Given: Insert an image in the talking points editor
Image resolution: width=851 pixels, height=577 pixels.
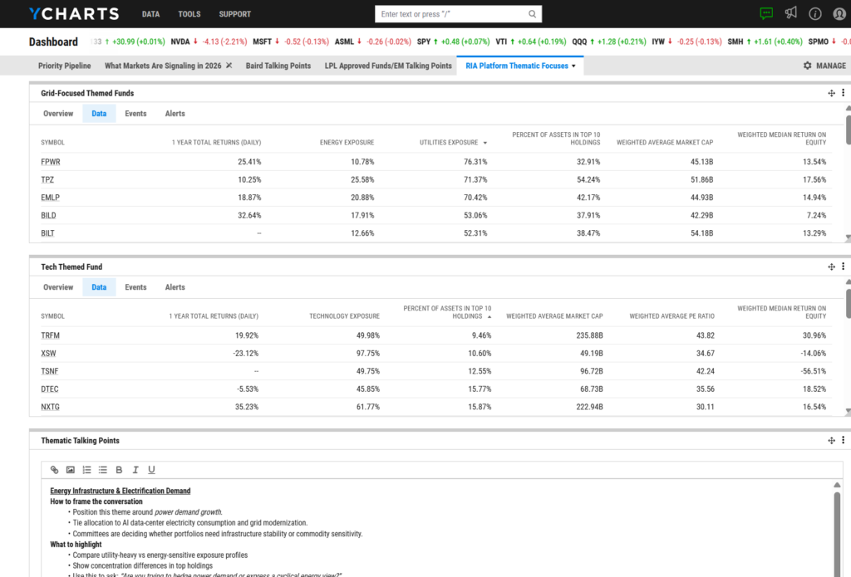Looking at the screenshot, I should click(x=70, y=470).
